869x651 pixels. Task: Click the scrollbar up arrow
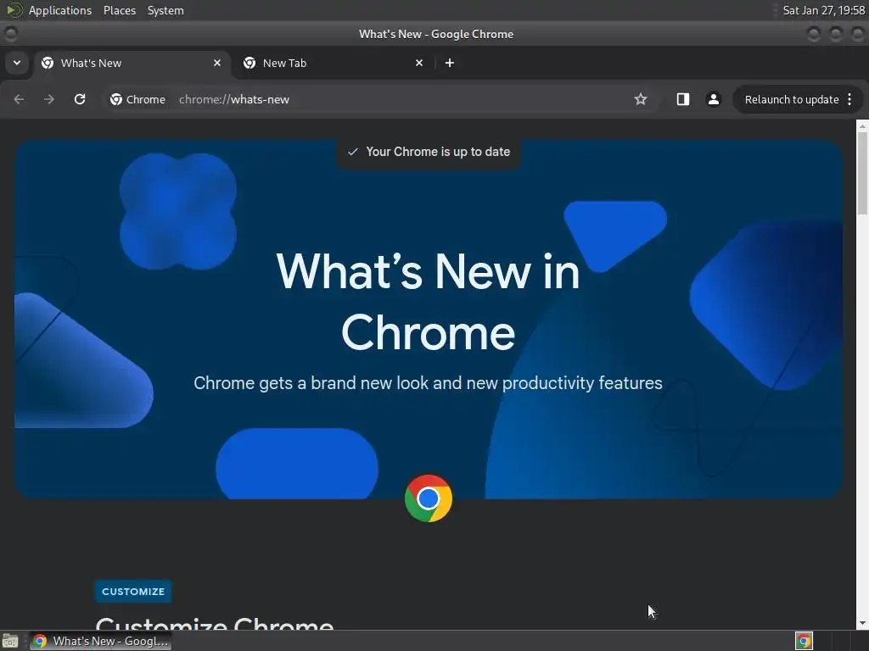coord(862,125)
